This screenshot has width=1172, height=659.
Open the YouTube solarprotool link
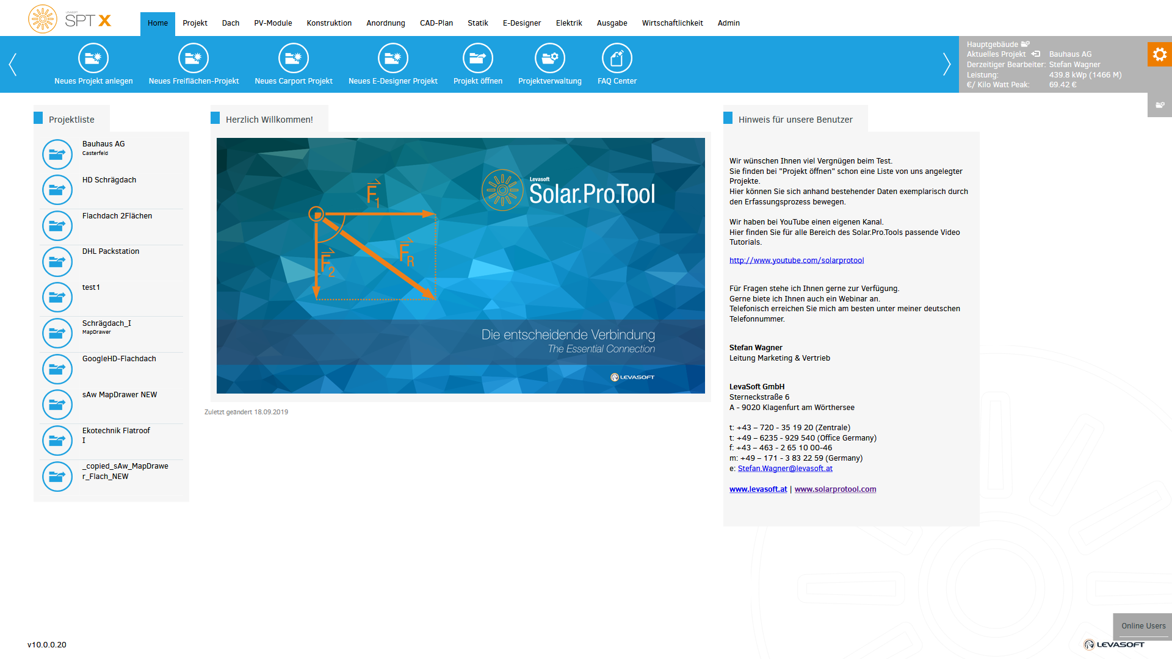click(797, 261)
